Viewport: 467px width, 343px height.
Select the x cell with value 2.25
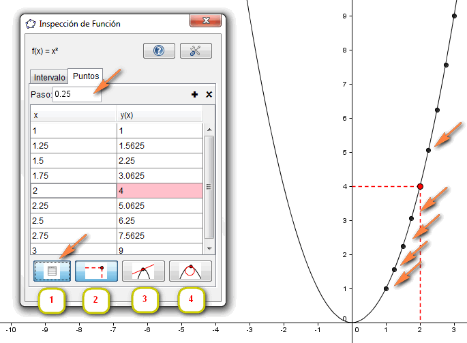(x=74, y=206)
